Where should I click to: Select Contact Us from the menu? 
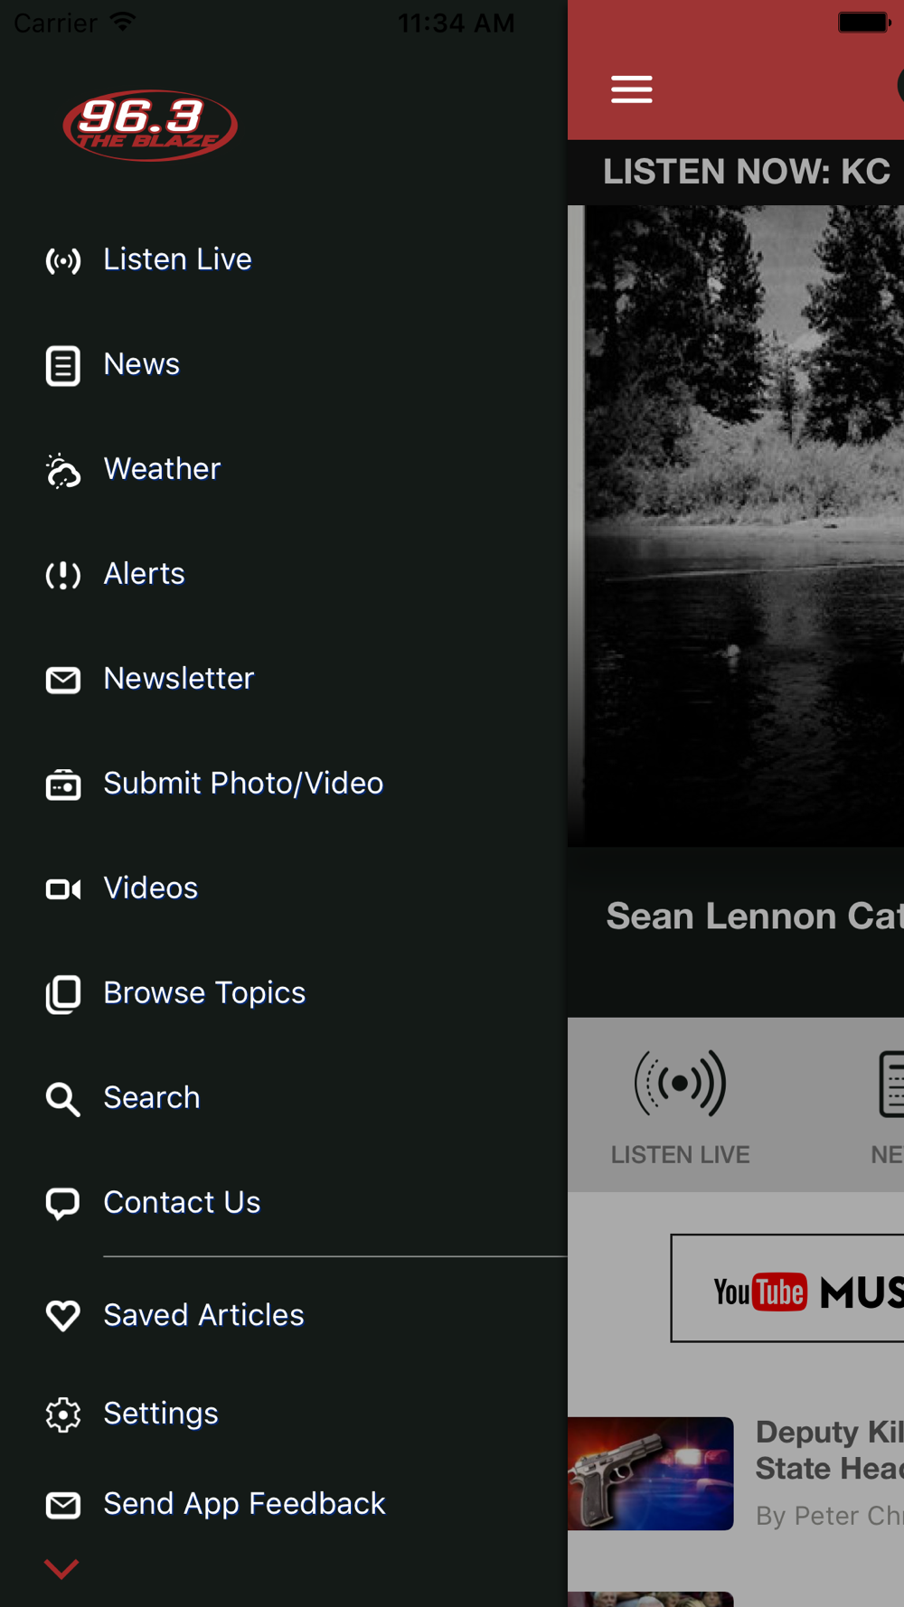(182, 1203)
